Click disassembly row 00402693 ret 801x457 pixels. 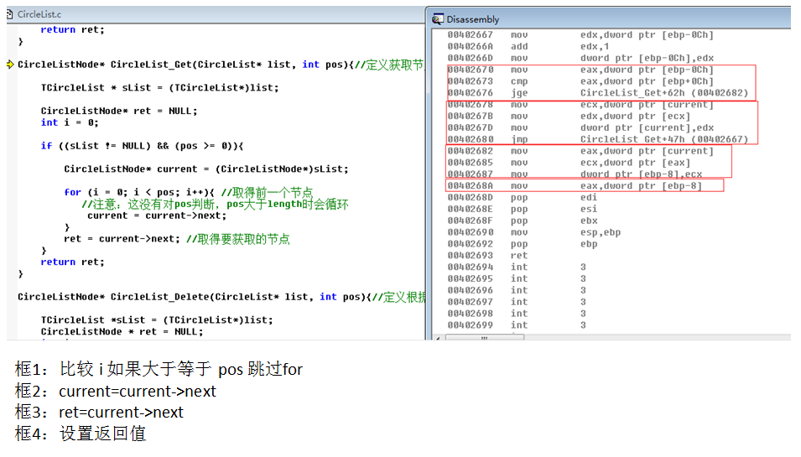pos(487,255)
